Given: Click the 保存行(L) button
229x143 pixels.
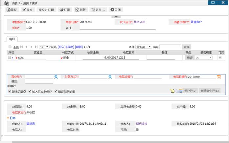Looking at the screenshot, I should tap(190, 91).
